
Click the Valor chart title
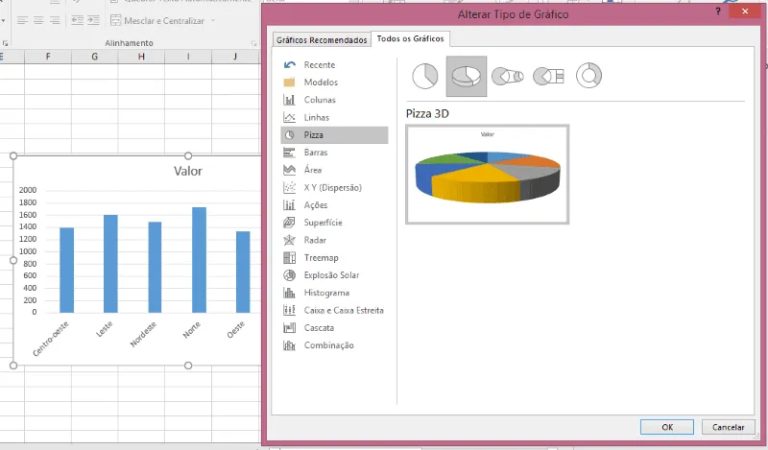[x=188, y=171]
